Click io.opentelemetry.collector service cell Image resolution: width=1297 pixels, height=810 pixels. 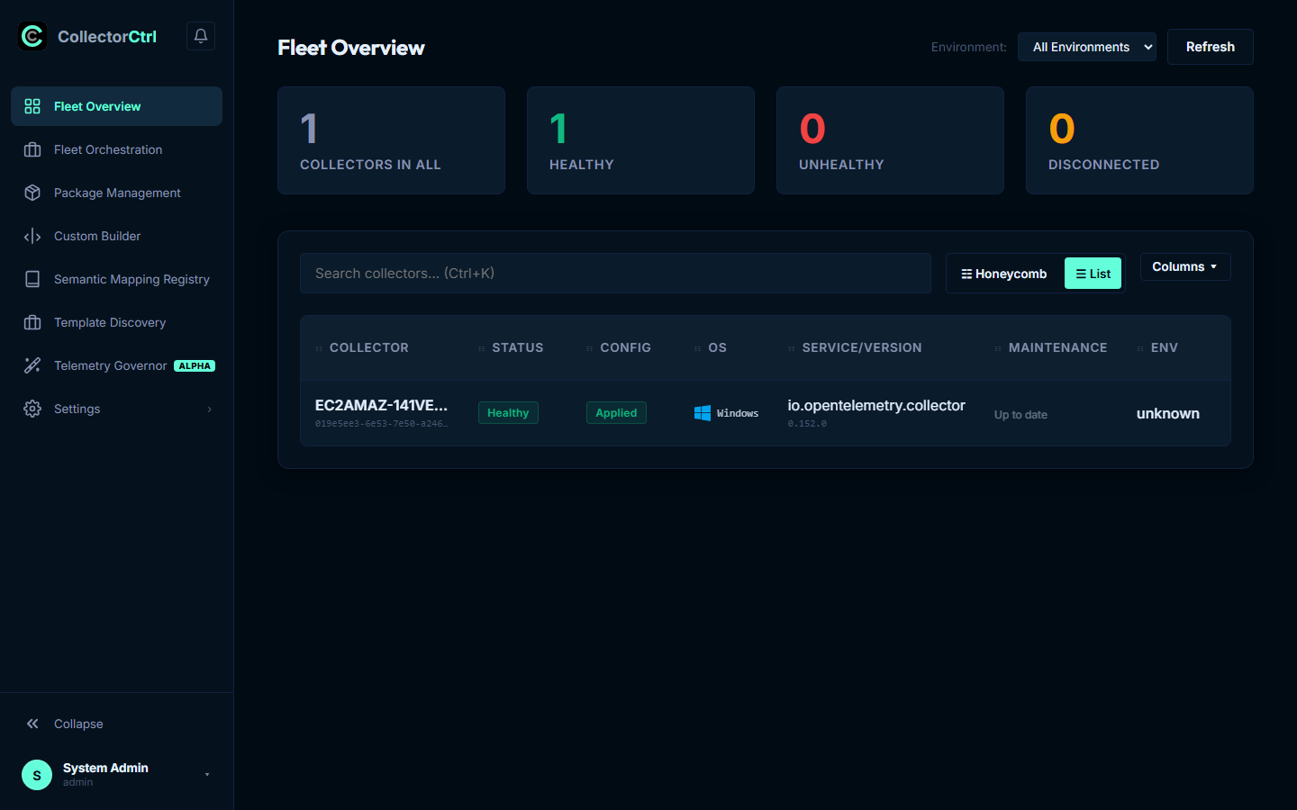click(x=876, y=406)
